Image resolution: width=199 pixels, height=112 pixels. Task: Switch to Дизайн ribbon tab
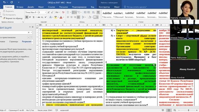[x=31, y=7]
